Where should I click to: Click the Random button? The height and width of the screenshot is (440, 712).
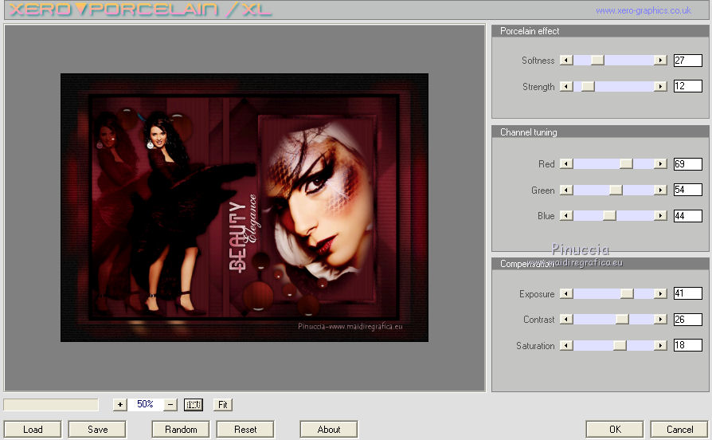tap(181, 430)
